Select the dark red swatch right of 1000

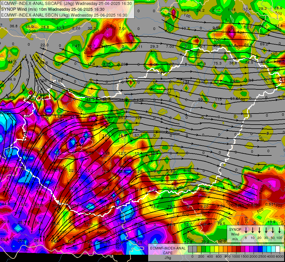[238, 249]
